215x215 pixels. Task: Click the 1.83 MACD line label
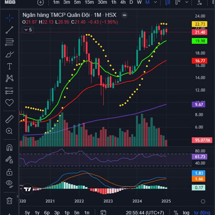pyautogui.click(x=199, y=173)
